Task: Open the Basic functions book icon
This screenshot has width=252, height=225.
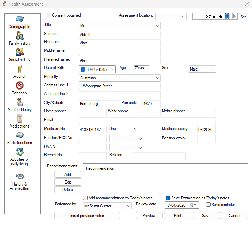Action: [x=20, y=135]
